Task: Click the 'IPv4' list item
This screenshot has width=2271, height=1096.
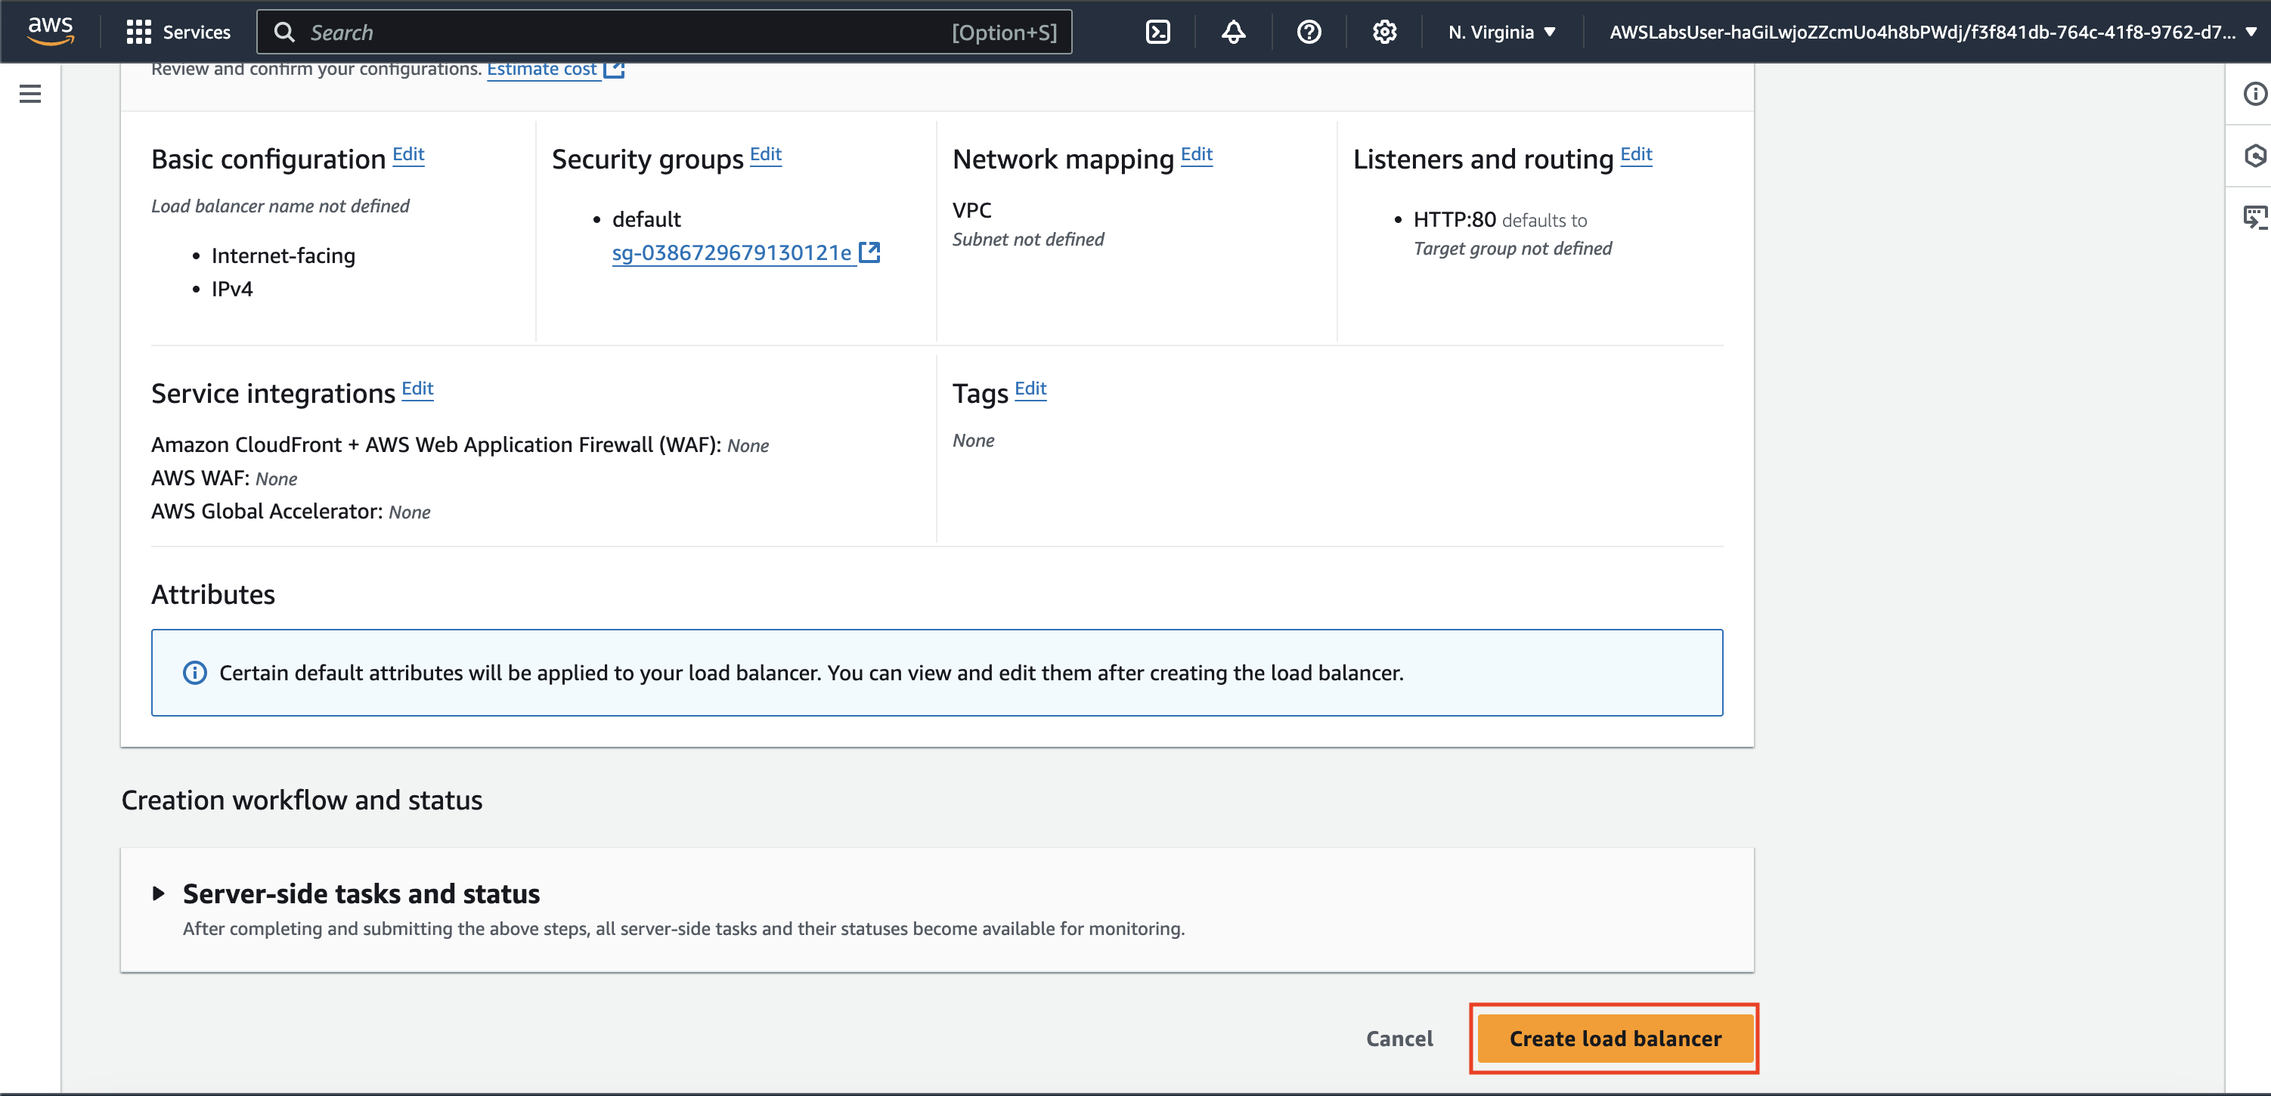Action: pos(232,289)
